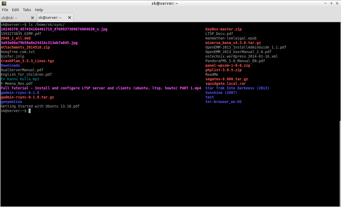The width and height of the screenshot is (341, 207).
Task: Click the ReadMe file name
Action: tap(212, 74)
